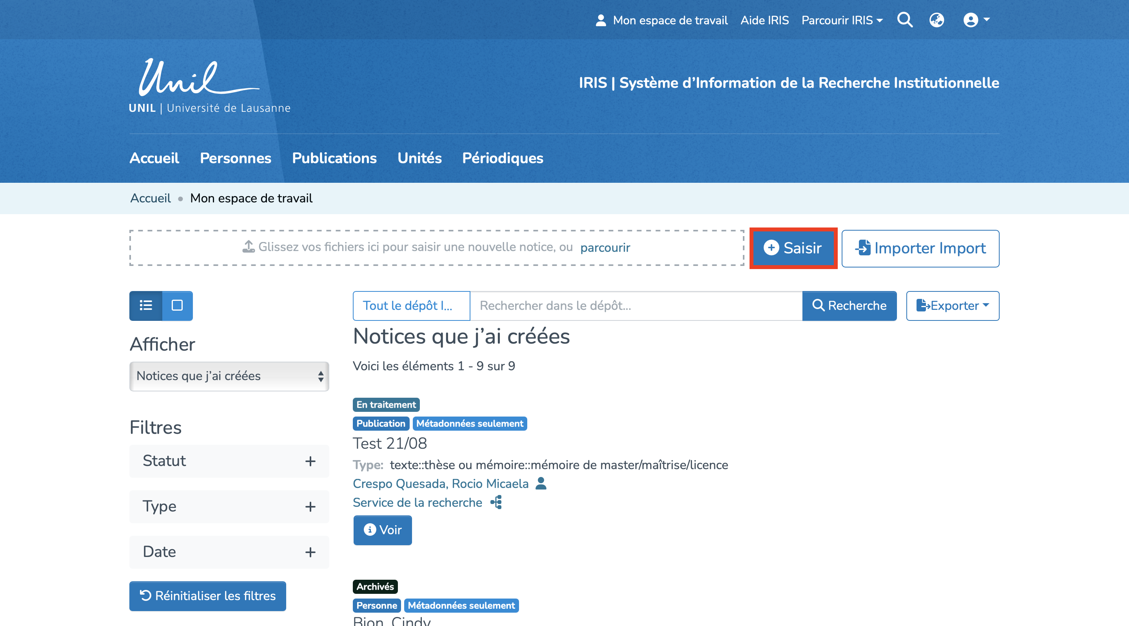Click the org-unit icon beside Service de la recherche

click(x=496, y=502)
